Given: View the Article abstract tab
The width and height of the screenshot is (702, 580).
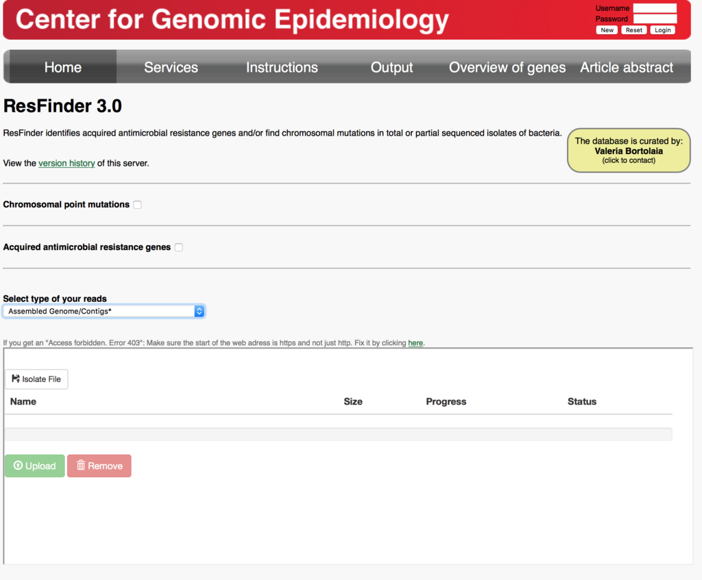Looking at the screenshot, I should click(x=627, y=66).
